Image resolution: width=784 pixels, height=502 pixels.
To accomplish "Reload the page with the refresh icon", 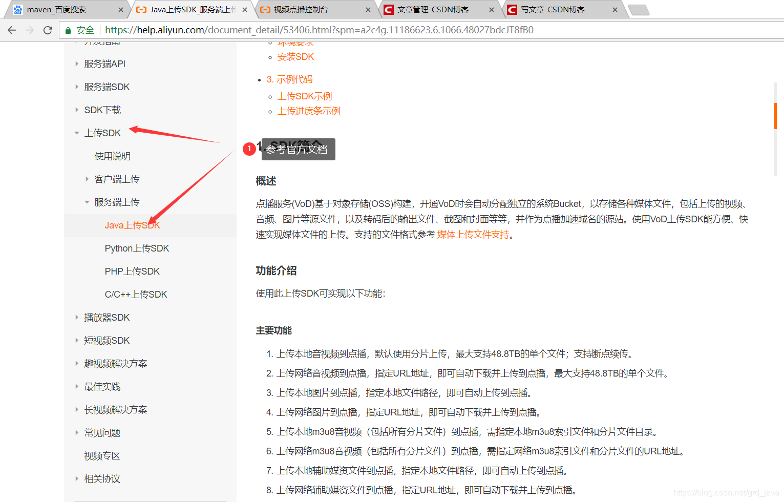I will click(x=48, y=30).
